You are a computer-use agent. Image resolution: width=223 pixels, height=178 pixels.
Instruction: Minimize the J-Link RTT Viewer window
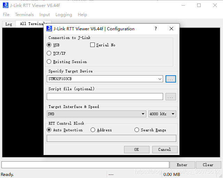coord(183,6)
